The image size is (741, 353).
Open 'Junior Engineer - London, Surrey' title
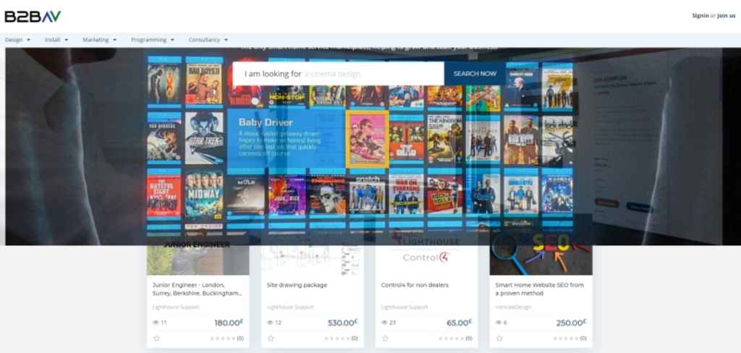[x=197, y=289]
